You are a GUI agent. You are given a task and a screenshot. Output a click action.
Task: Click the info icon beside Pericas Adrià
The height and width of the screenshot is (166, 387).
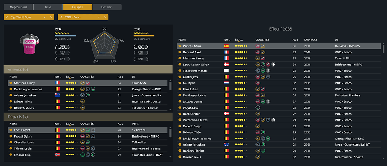180,46
